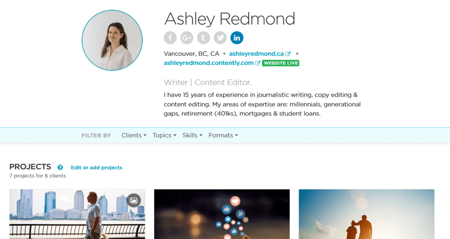
Task: Open the Formats filter dropdown
Action: [x=223, y=135]
